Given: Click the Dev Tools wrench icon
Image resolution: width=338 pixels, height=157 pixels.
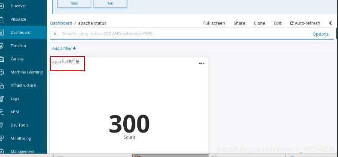Looking at the screenshot, I should [x=2, y=125].
